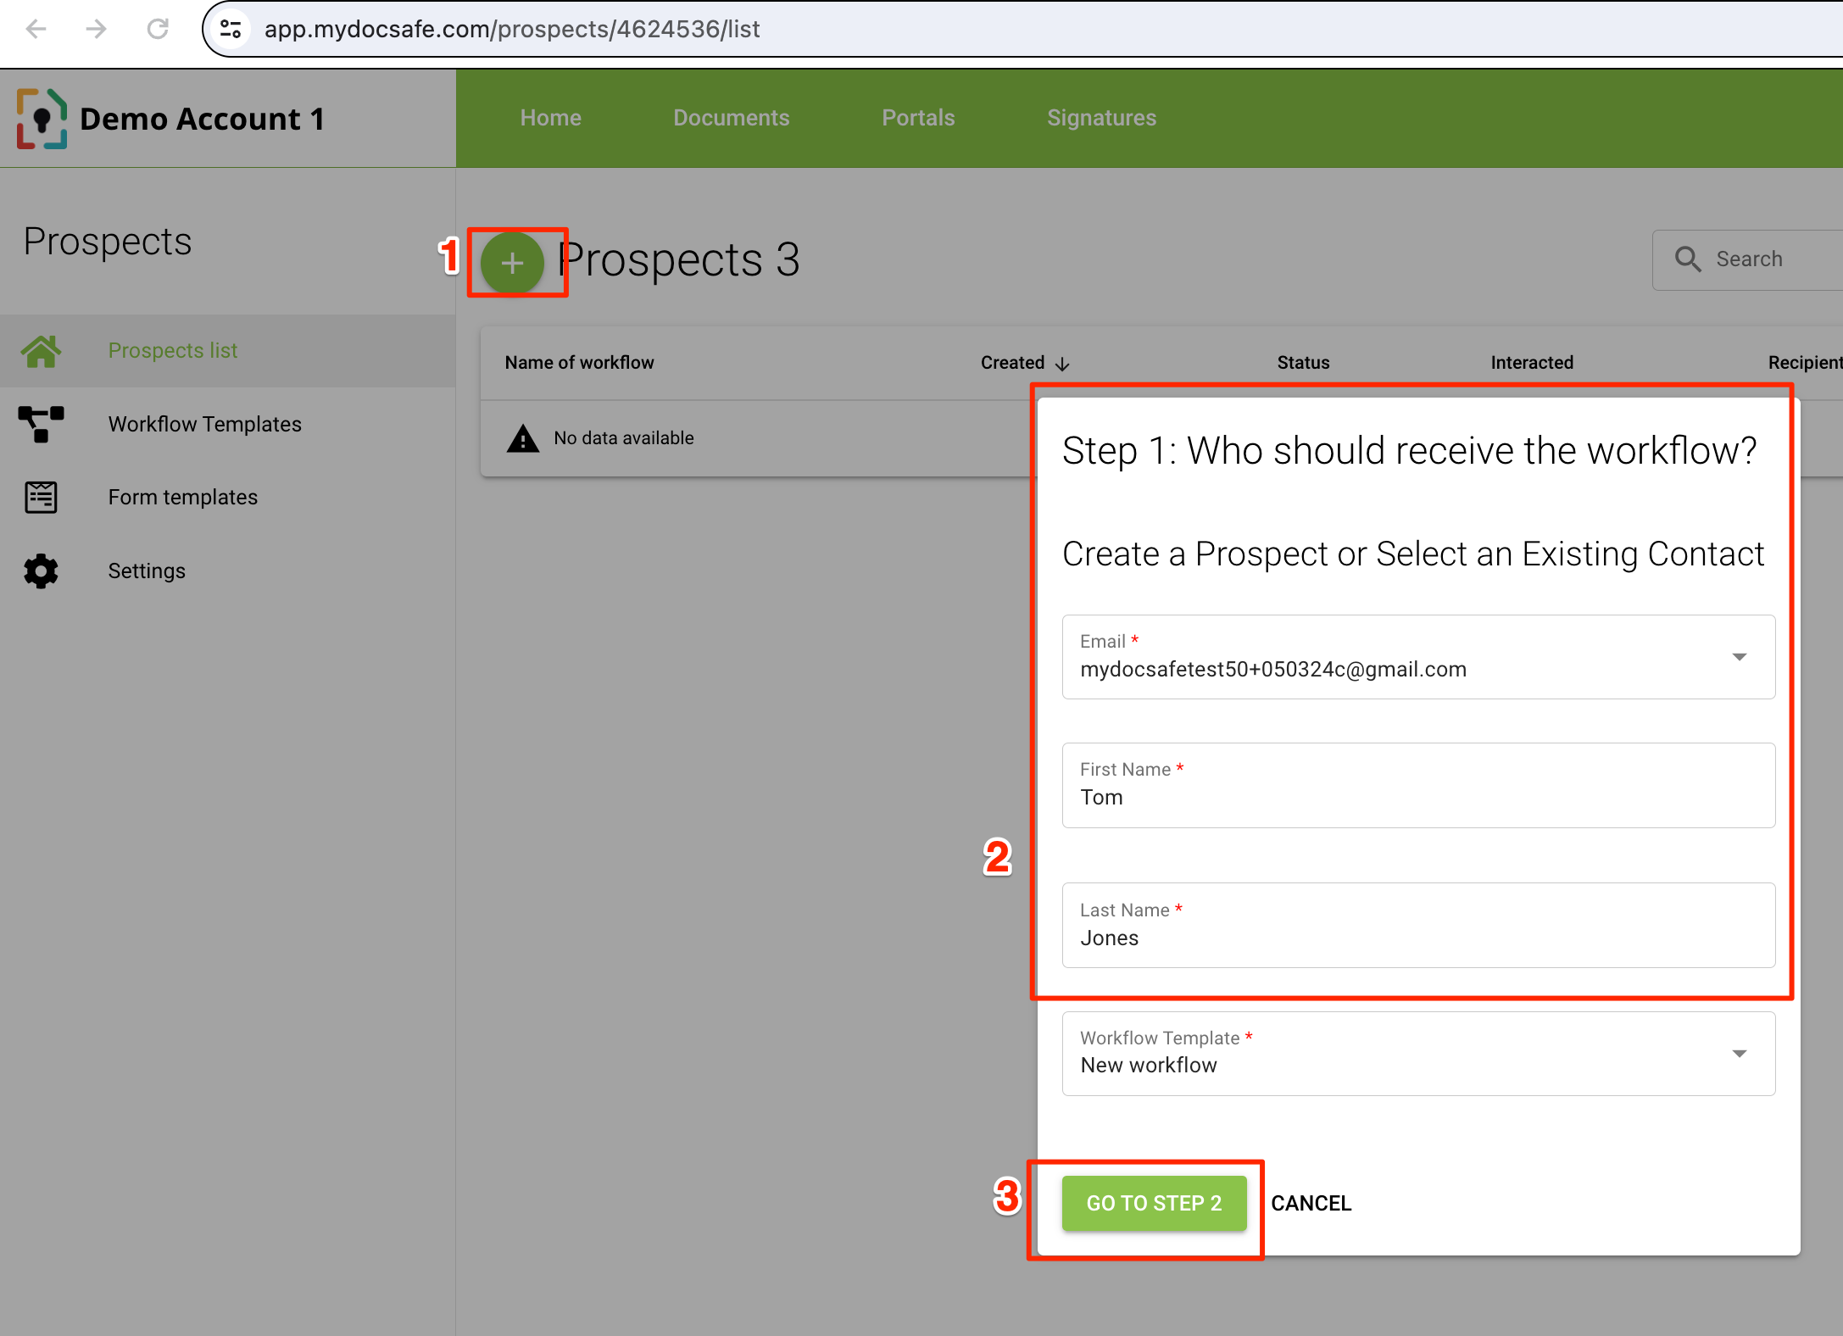Viewport: 1843px width, 1336px height.
Task: Click the Form templates icon
Action: click(41, 498)
